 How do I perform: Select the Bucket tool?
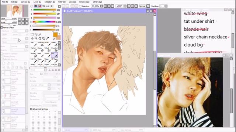click(34, 55)
